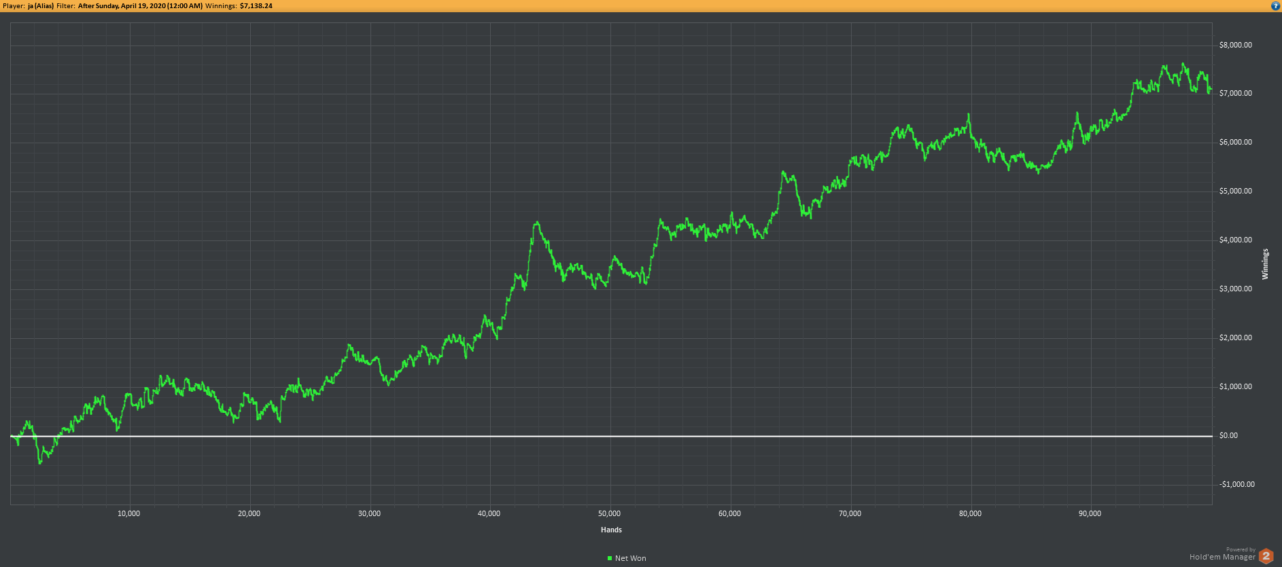Viewport: 1282px width, 567px height.
Task: Click the "-$1,000.00" y-axis label
Action: (1237, 484)
